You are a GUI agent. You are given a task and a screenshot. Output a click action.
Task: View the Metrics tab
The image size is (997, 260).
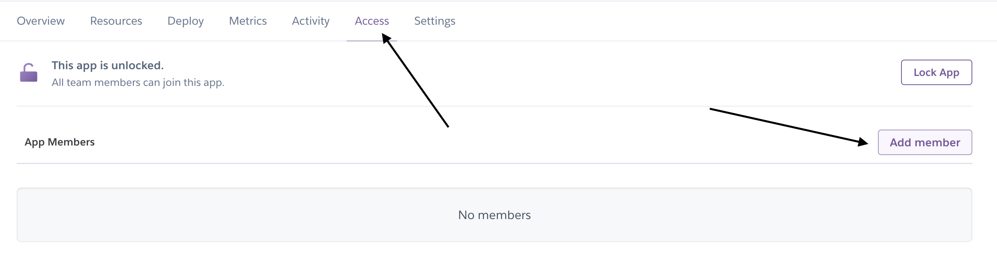point(247,21)
